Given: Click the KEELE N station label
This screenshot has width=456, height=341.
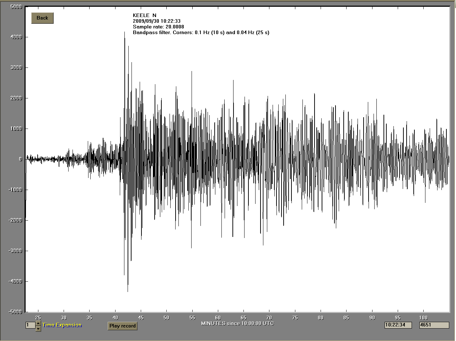Looking at the screenshot, I should click(x=144, y=15).
